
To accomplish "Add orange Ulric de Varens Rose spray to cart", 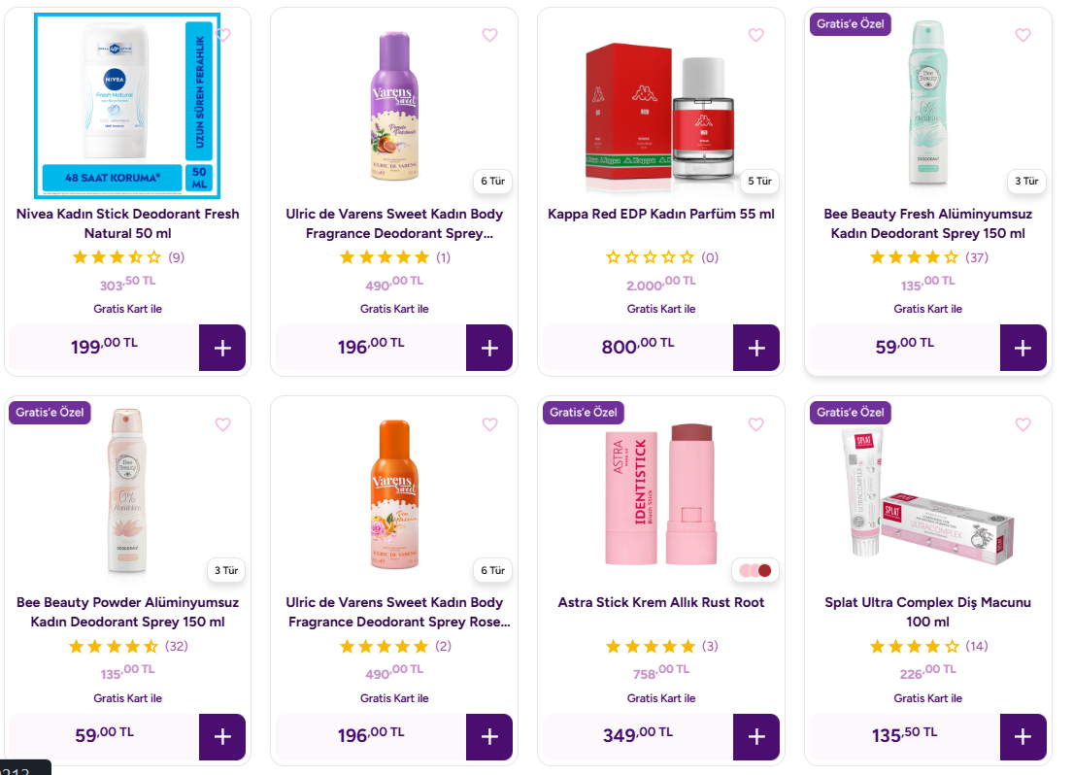I will pyautogui.click(x=489, y=737).
